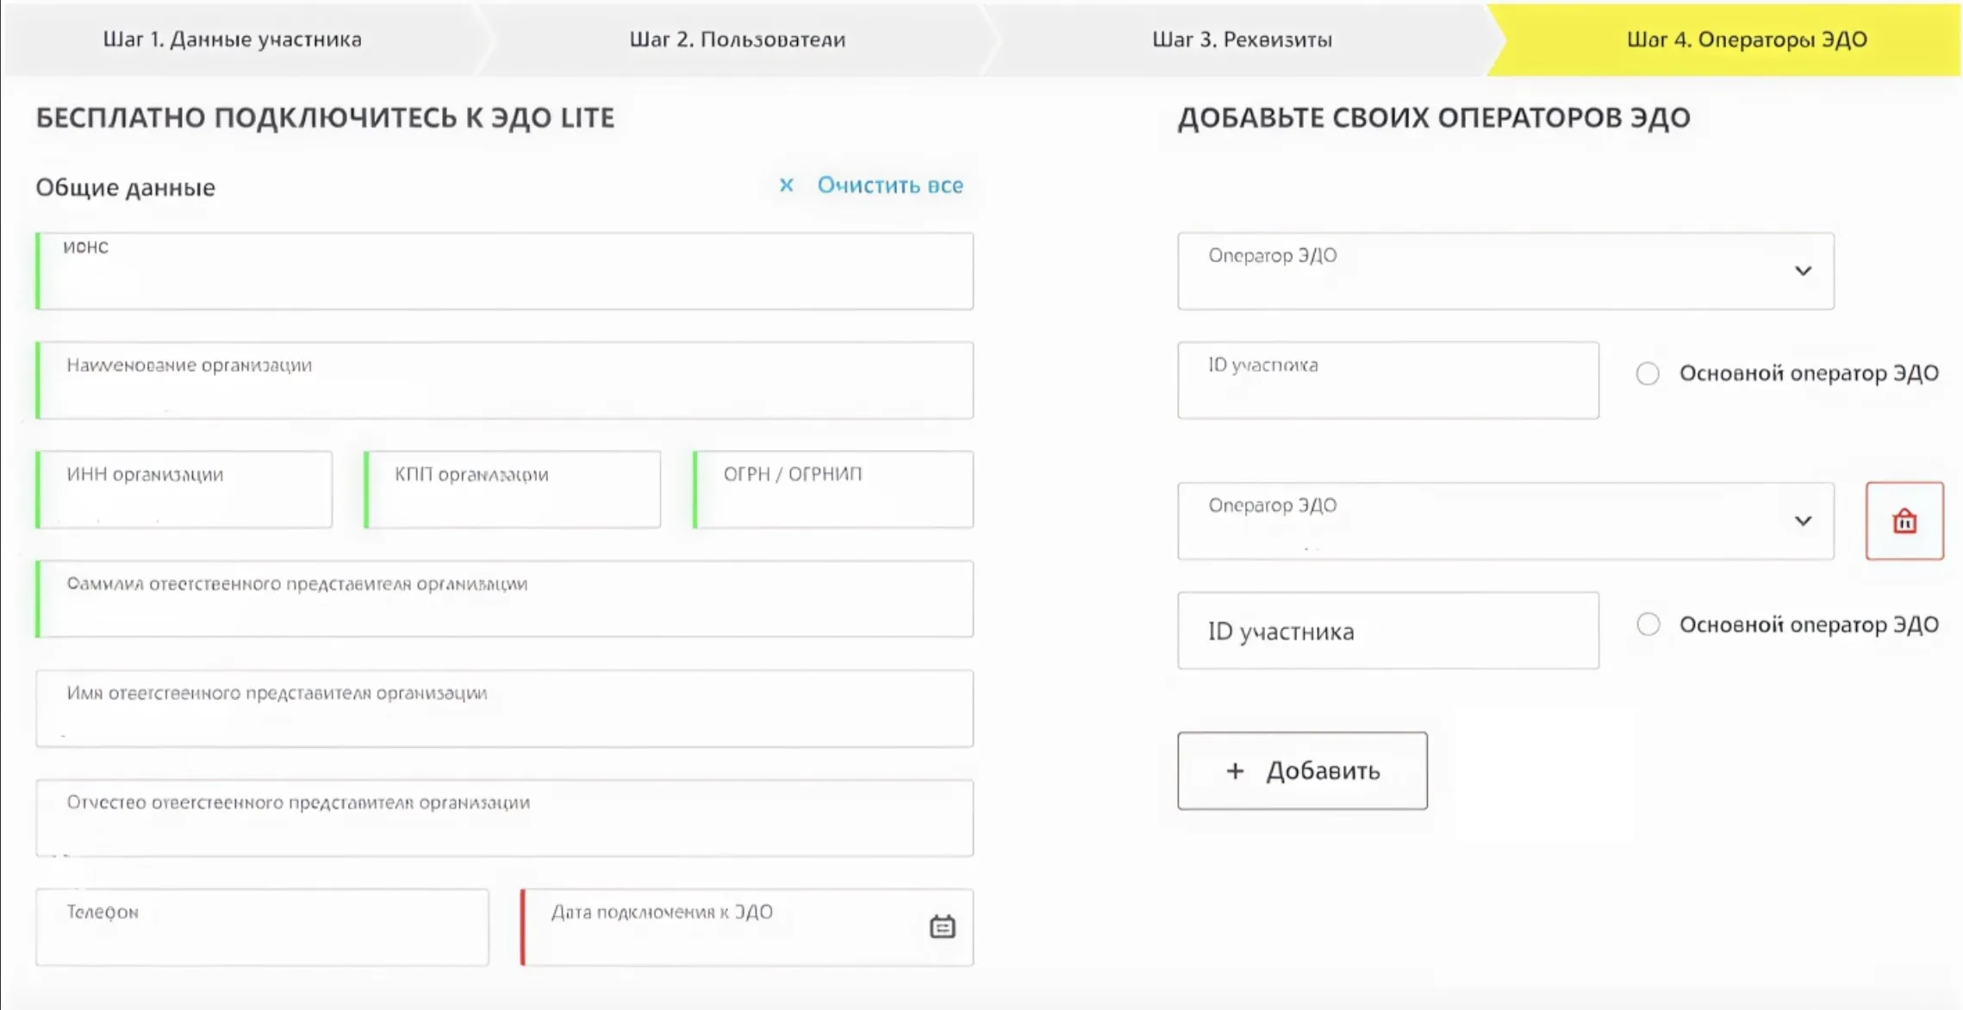This screenshot has height=1010, width=1963.
Task: Click the ИНН организации field
Action: click(184, 489)
